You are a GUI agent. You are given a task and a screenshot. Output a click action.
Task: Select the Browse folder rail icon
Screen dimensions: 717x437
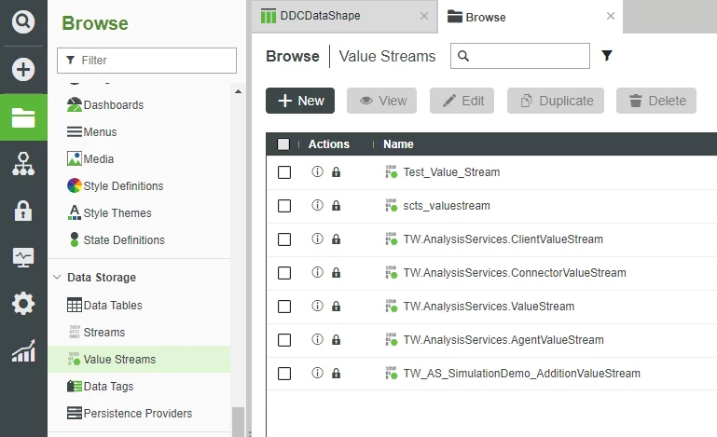click(x=23, y=117)
